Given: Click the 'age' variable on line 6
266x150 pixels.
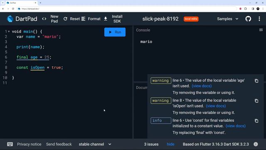Looking at the screenshot, I should click(34, 57).
